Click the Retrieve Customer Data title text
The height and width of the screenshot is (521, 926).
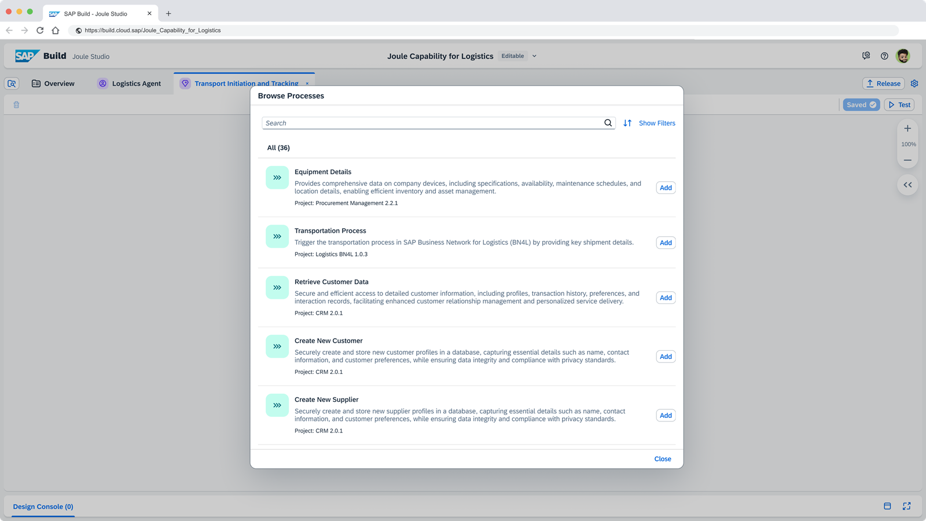pos(332,282)
